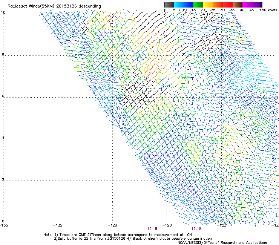Select the green 15-20 knots legend segment
Image resolution: width=279 pixels, height=245 pixels.
[198, 5]
